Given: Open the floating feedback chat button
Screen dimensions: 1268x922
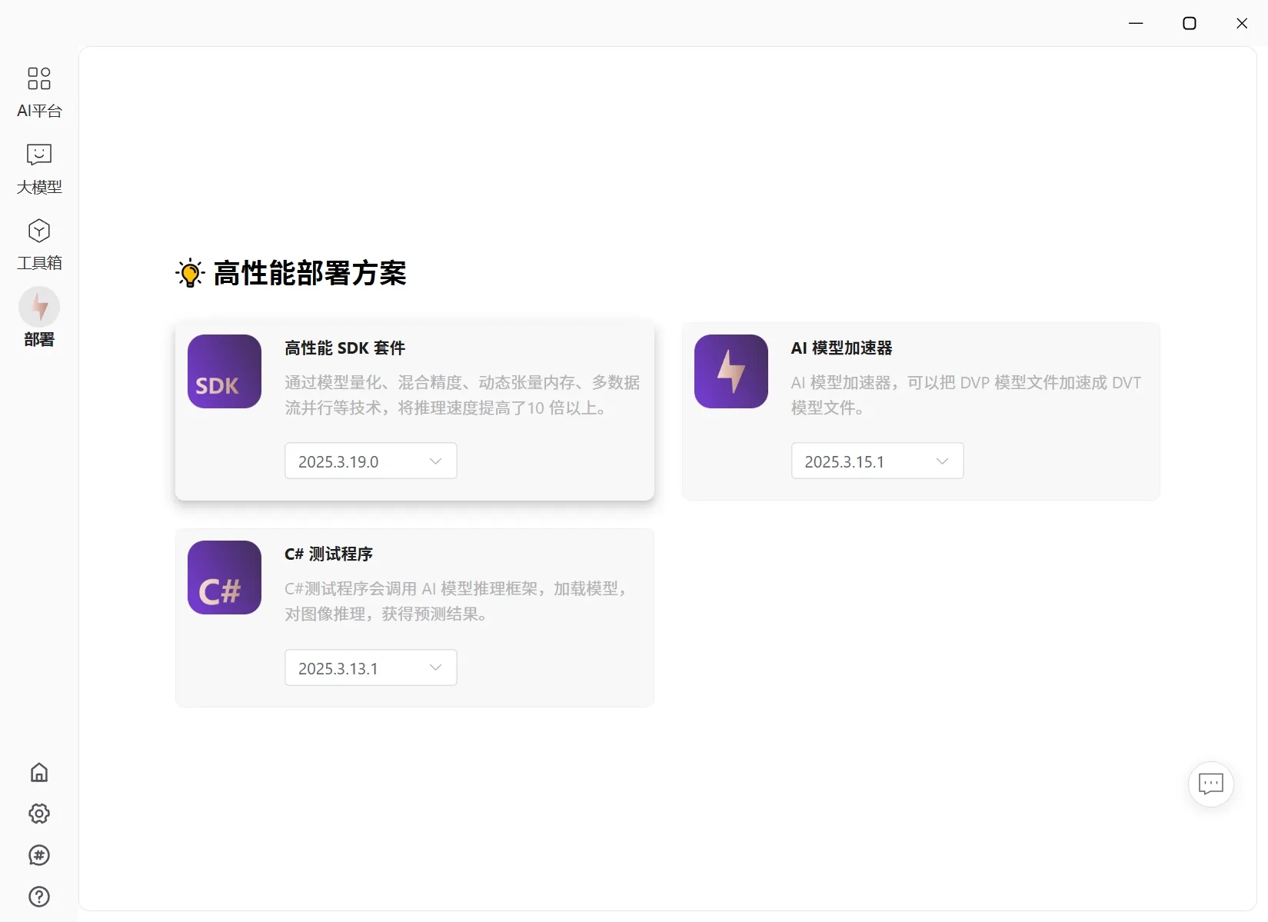Looking at the screenshot, I should coord(1211,784).
